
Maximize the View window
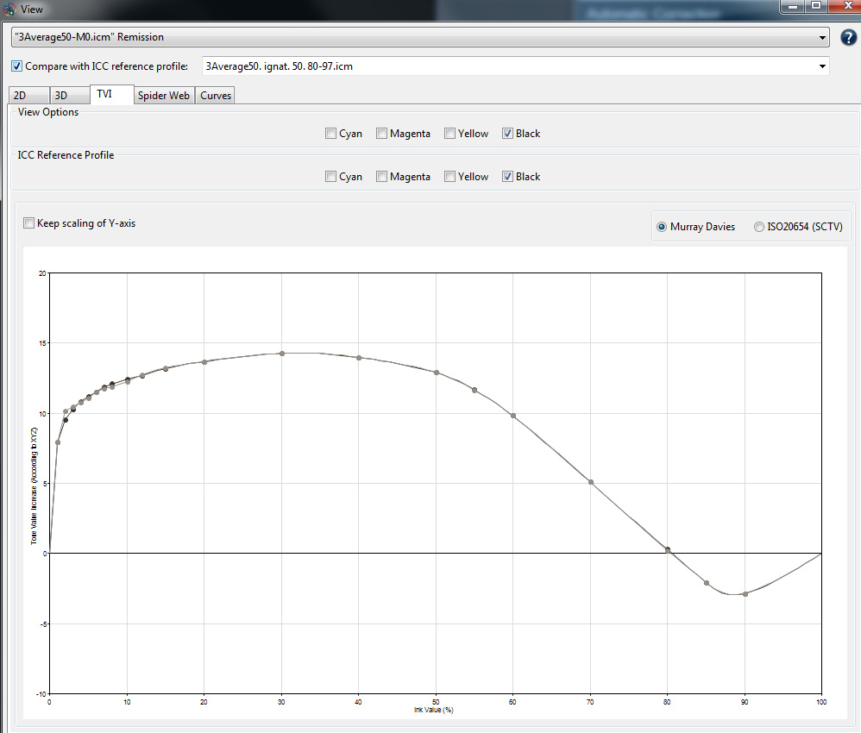(x=816, y=6)
